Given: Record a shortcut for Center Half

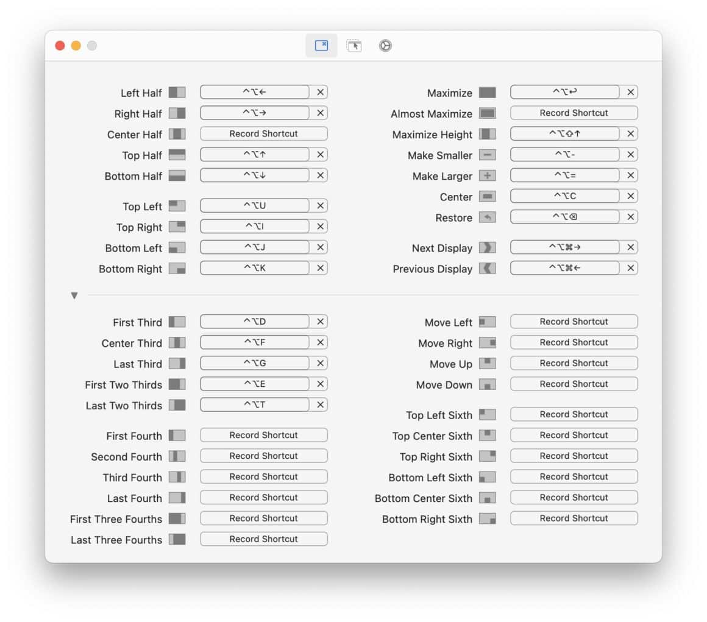Looking at the screenshot, I should (263, 133).
